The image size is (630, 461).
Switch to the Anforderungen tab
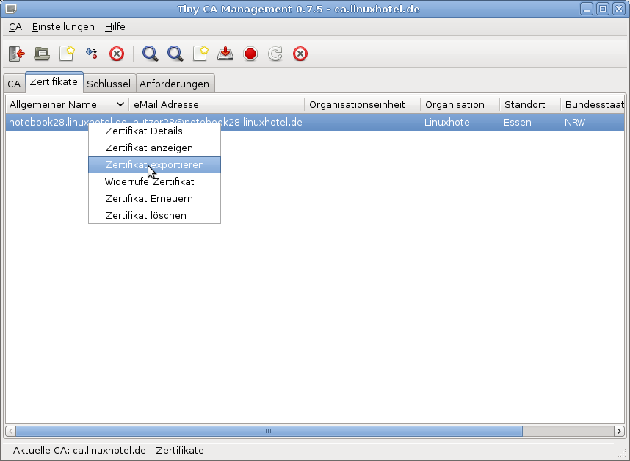pos(174,84)
